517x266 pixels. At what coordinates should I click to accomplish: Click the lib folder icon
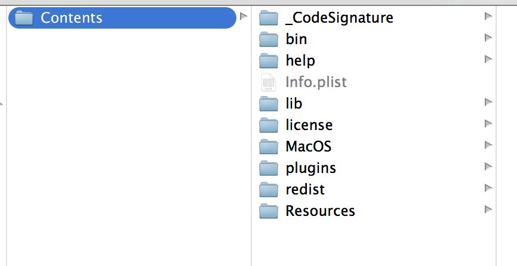point(269,104)
